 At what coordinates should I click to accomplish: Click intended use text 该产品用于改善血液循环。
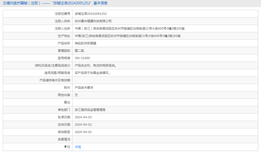pyautogui.click(x=92, y=73)
